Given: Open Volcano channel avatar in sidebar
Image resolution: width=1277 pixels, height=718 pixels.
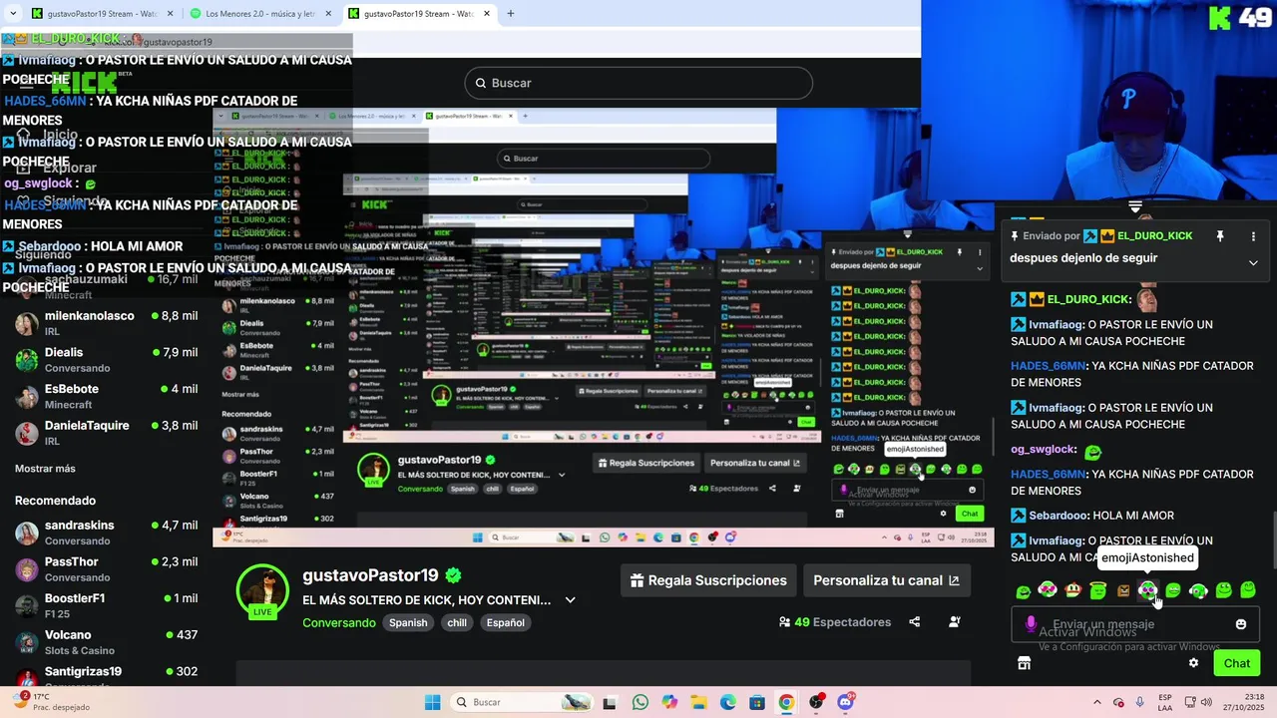Looking at the screenshot, I should (27, 642).
